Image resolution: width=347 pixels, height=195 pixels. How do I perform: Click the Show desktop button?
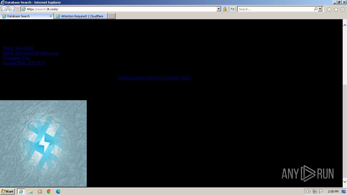pos(344,191)
